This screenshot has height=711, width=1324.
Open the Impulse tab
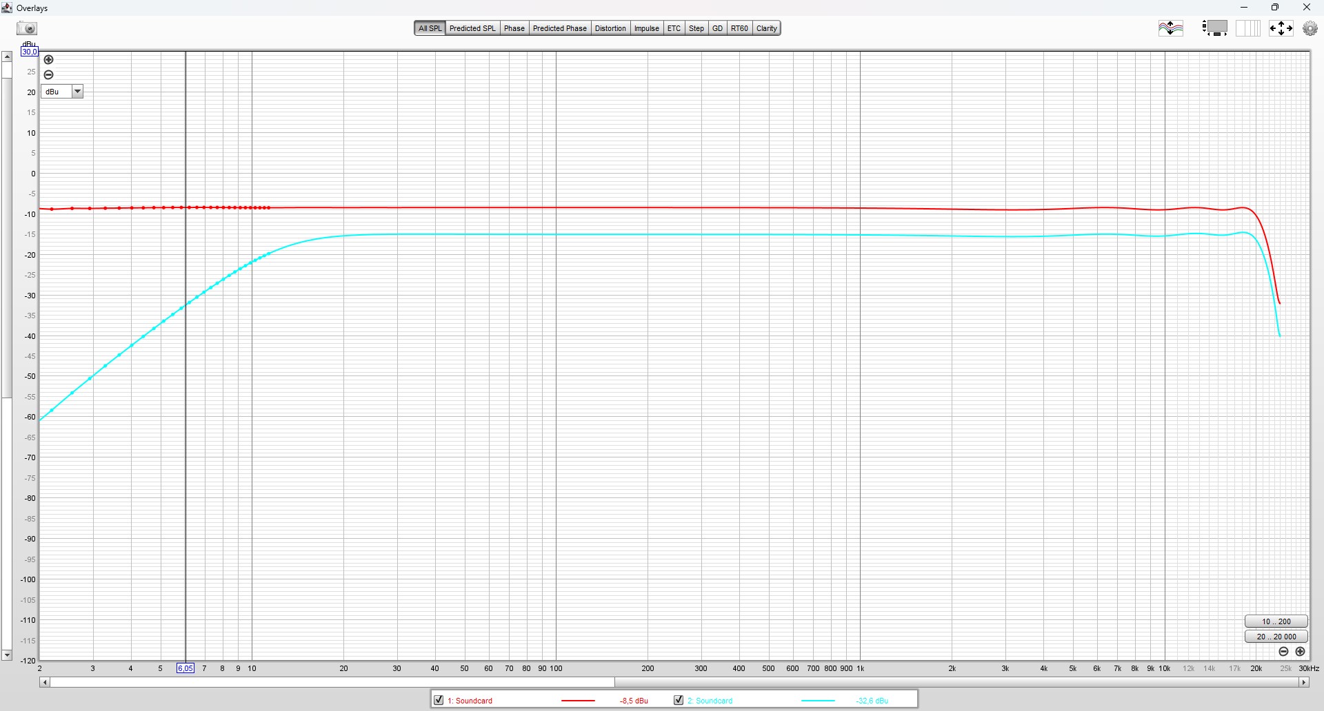tap(647, 28)
